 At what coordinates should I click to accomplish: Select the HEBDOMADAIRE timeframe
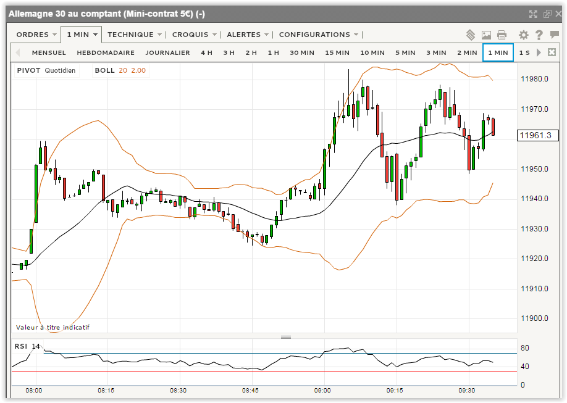point(106,53)
